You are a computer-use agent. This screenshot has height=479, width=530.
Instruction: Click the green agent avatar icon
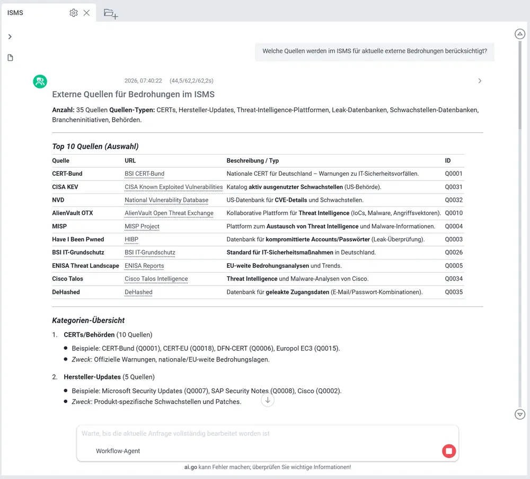tap(40, 82)
